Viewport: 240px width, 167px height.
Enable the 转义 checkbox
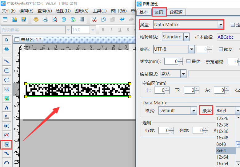tap(221, 49)
